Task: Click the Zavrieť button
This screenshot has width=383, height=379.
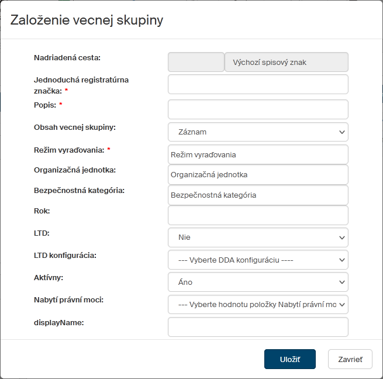Action: pos(350,359)
